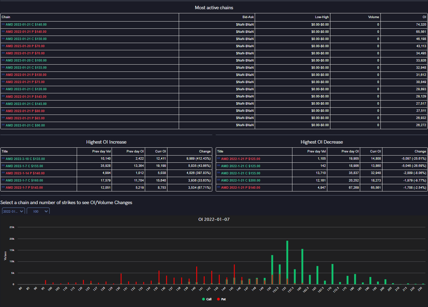Click link icon beside AMD 2022-01-21 P $80.00
Viewport: 428px width, 307px height.
pyautogui.click(x=3, y=111)
